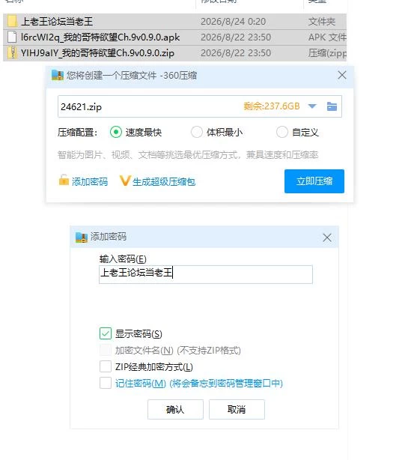Click the 取消 button

[x=237, y=409]
